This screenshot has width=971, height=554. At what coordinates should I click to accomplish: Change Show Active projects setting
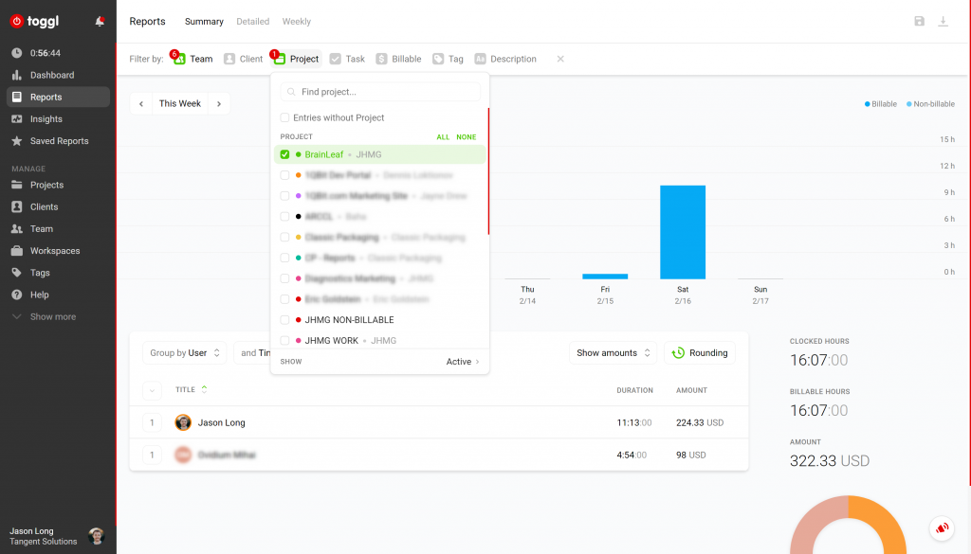click(463, 362)
